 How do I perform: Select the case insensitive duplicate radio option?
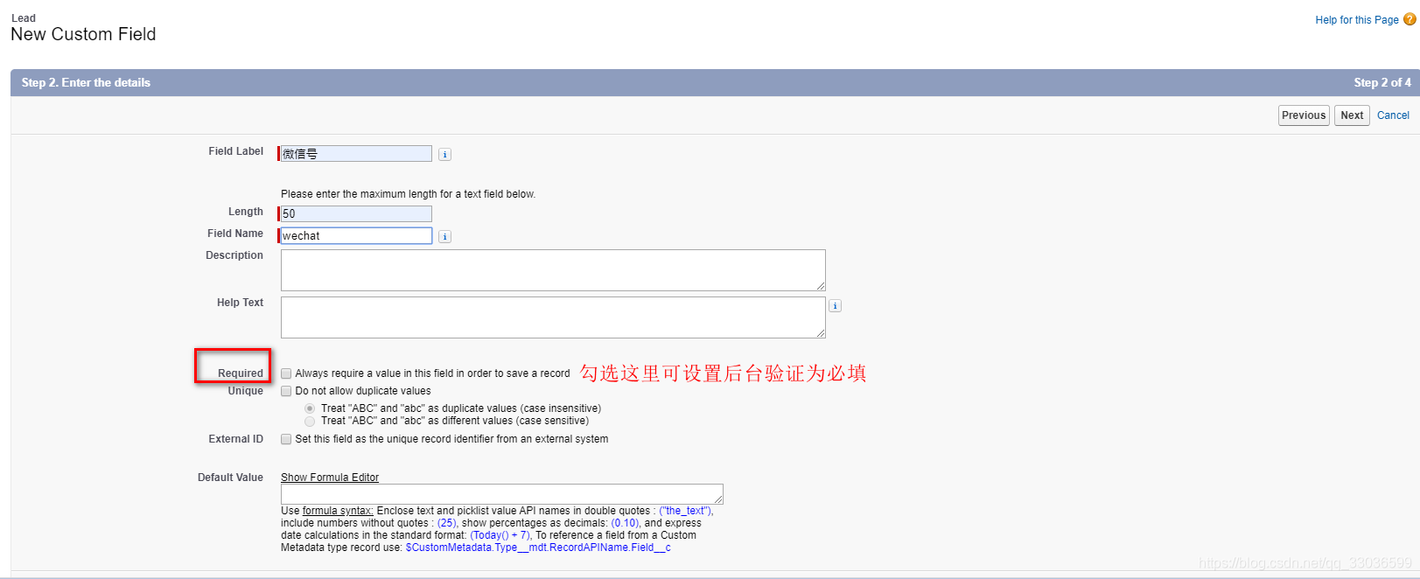pyautogui.click(x=310, y=408)
